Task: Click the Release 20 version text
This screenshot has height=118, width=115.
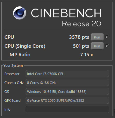Action: pyautogui.click(x=82, y=24)
